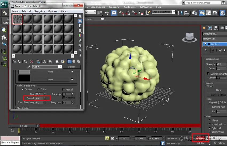Toggle checkbox beside gray swatch None map
This screenshot has height=146, width=227.
tap(72, 72)
